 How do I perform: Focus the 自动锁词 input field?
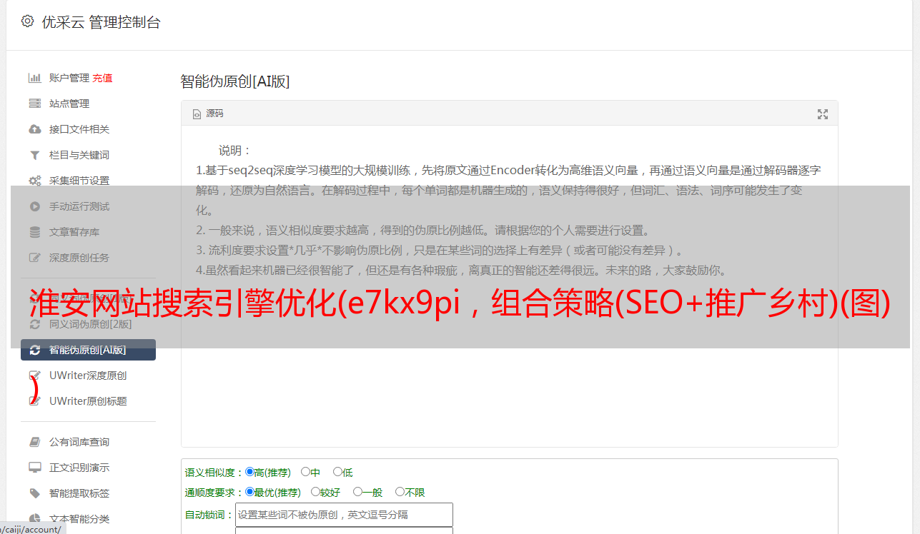click(344, 515)
